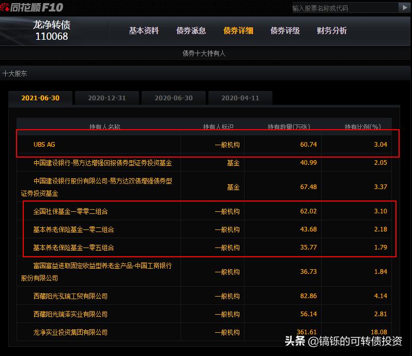Viewport: 412px width, 356px height.
Task: Click the 持有人标识 column header
Action: [x=218, y=127]
